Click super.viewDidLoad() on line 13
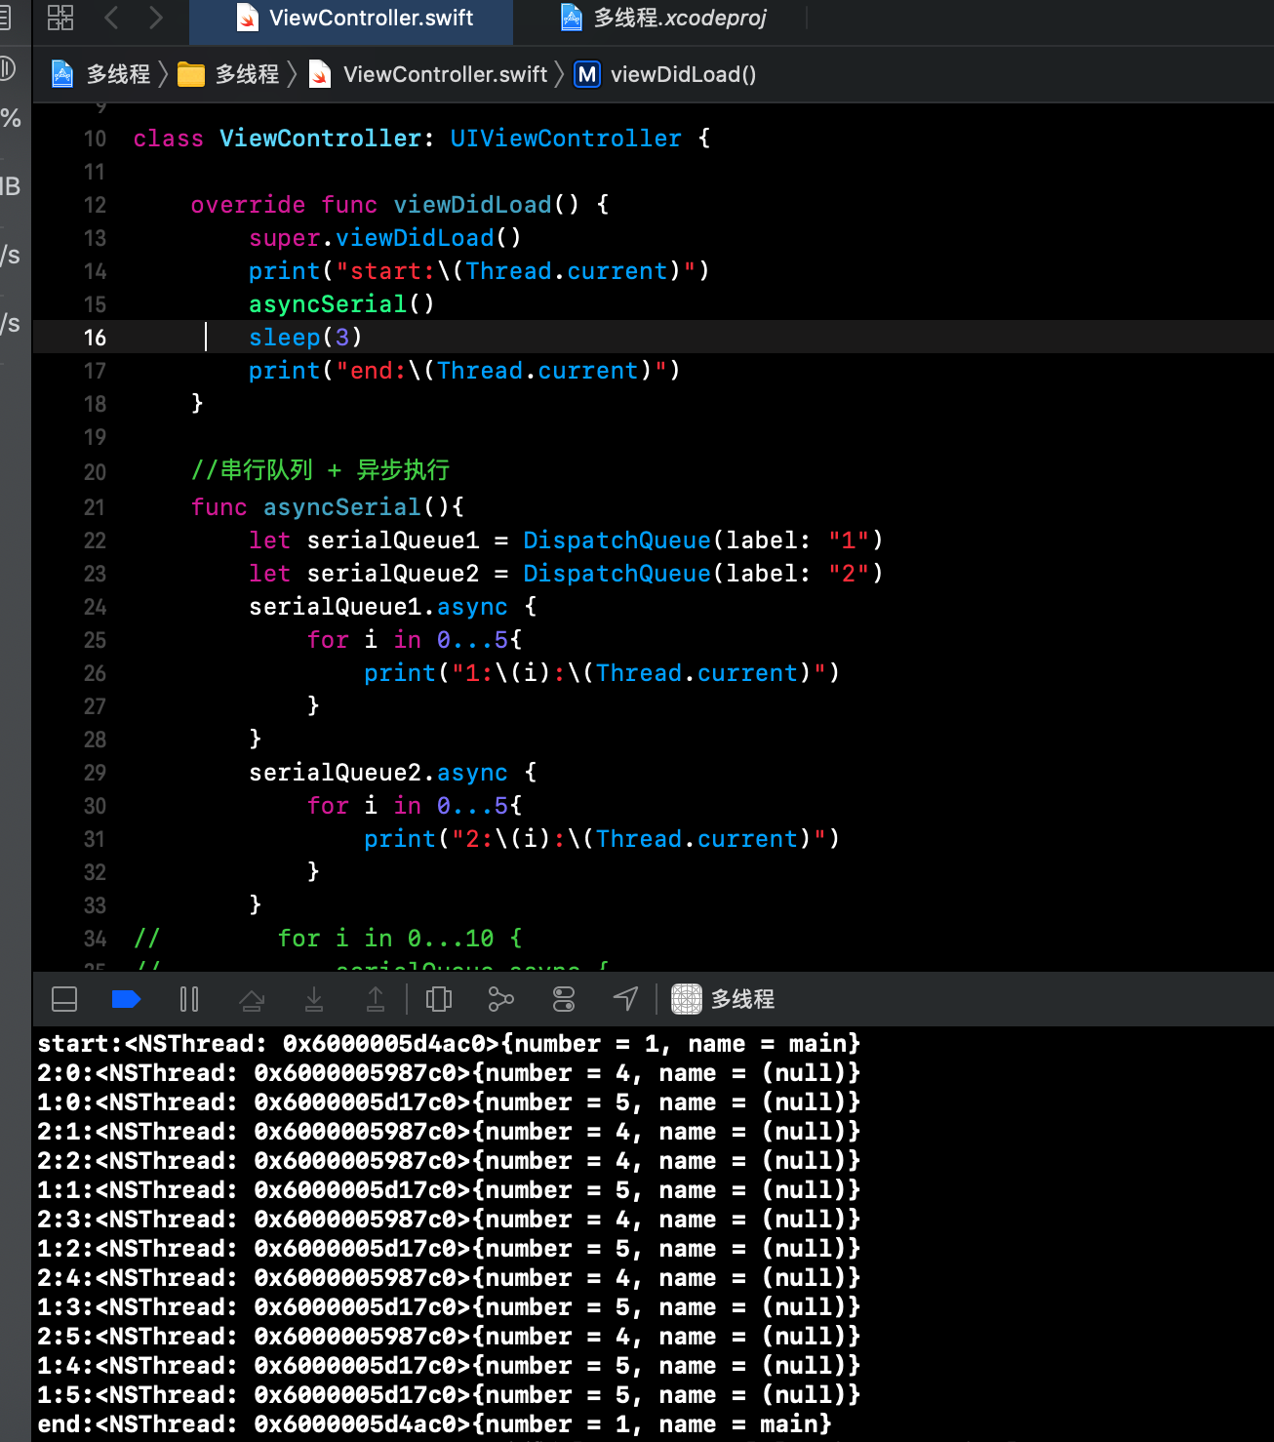Image resolution: width=1274 pixels, height=1442 pixels. (385, 238)
